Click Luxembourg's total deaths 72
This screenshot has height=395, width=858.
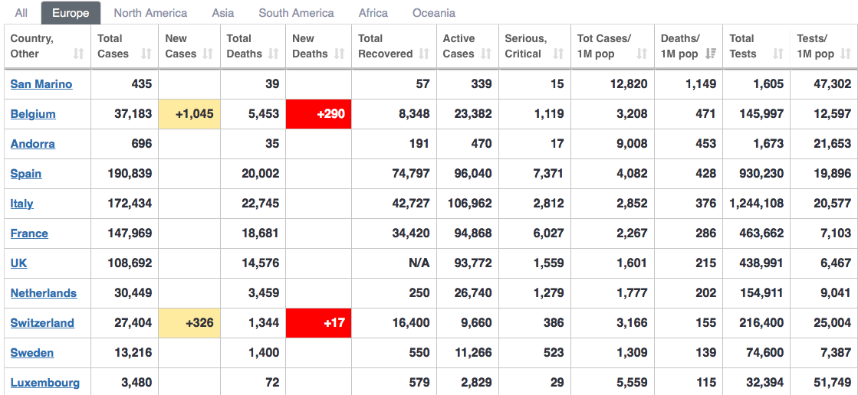click(271, 383)
